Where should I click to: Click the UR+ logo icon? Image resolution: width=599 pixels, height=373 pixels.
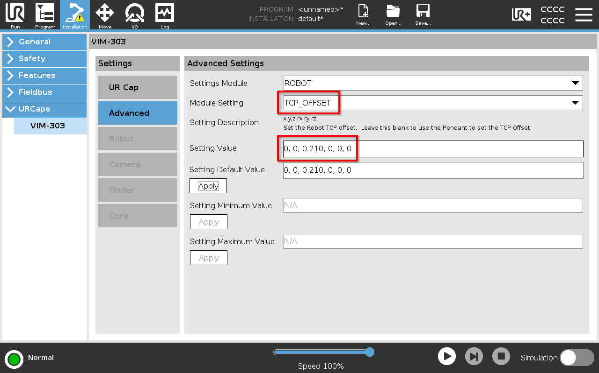521,15
